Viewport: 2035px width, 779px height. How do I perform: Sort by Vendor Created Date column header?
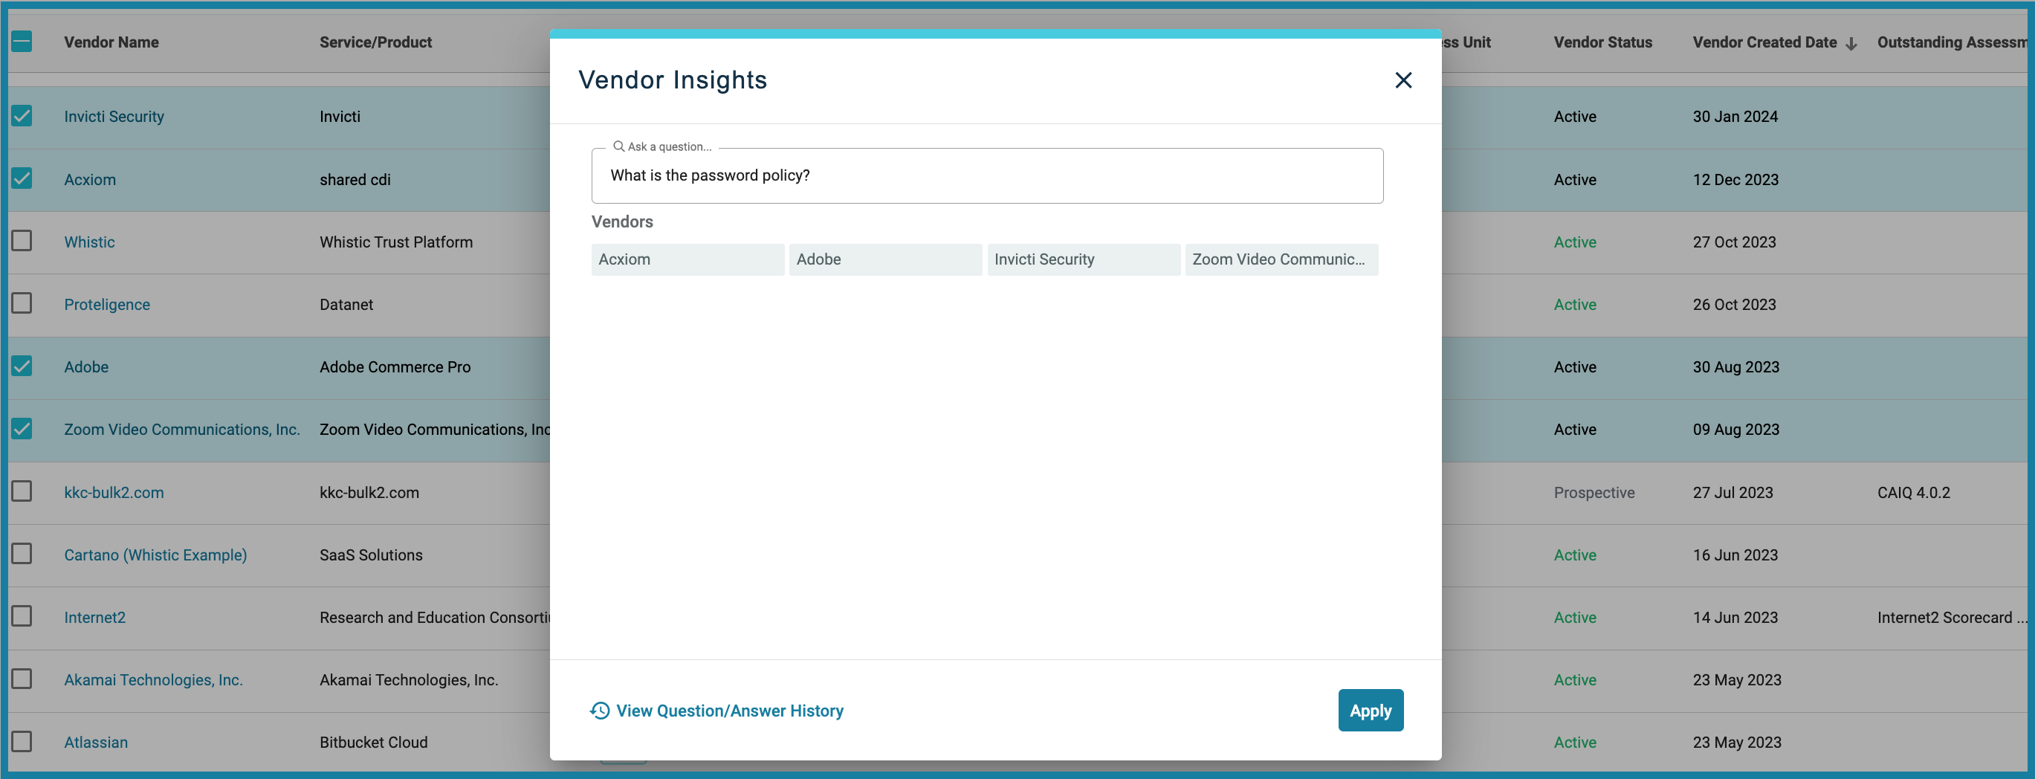[1764, 42]
